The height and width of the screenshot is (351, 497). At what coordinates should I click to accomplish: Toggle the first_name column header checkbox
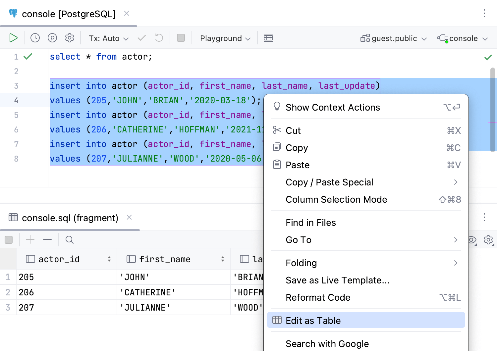[x=131, y=259]
